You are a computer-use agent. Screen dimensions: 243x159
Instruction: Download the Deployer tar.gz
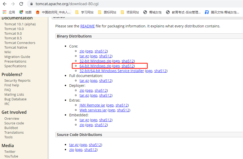tap(84, 95)
